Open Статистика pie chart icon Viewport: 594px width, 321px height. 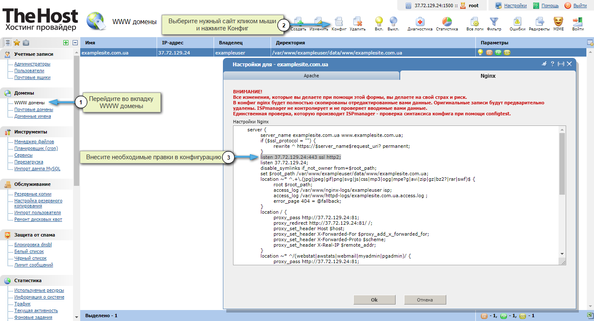447,24
